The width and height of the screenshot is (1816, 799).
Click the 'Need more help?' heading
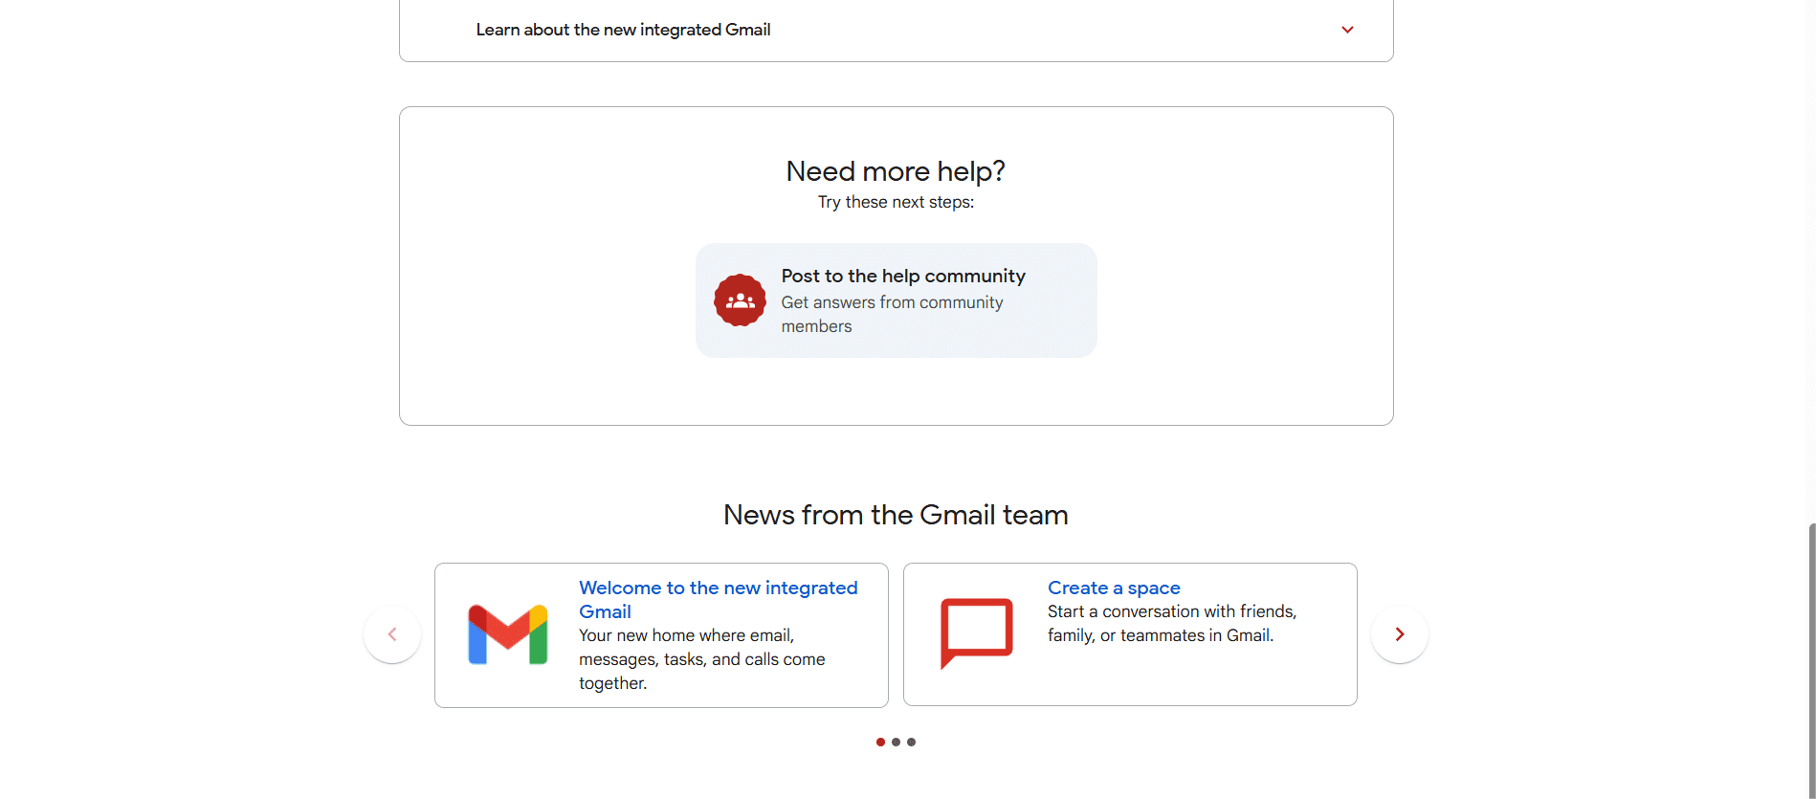[x=896, y=171]
